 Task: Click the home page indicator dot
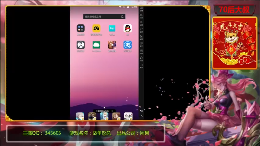[104, 108]
